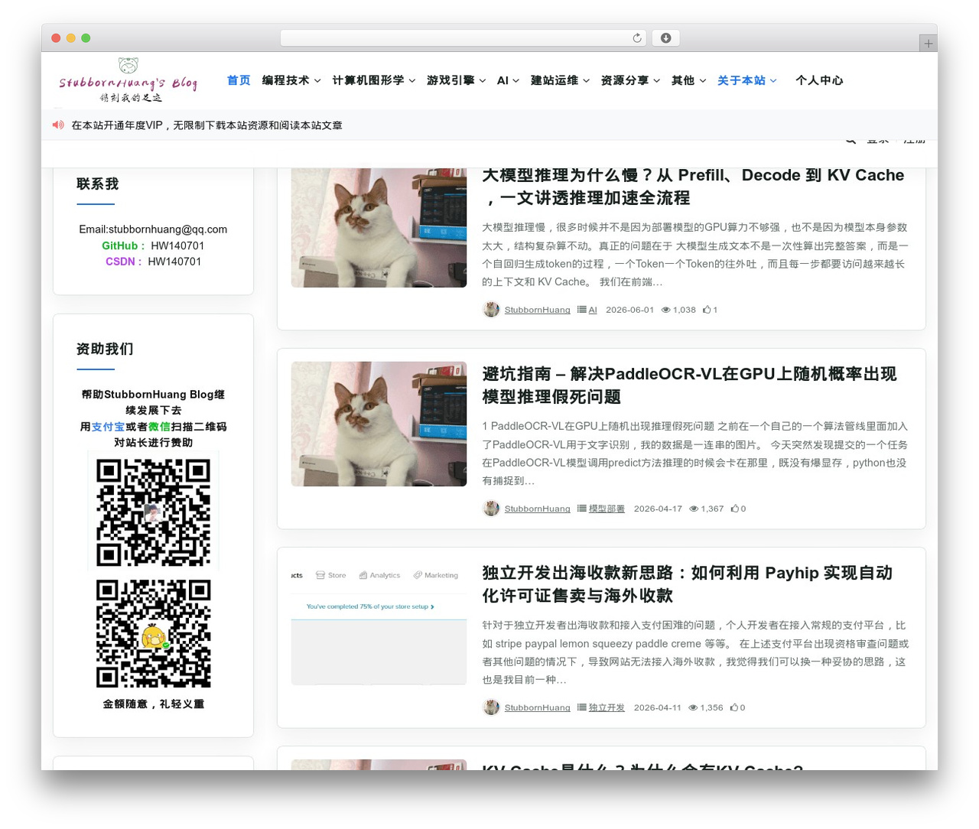Open the 避坑指南 PaddleOCR-VL article title
Viewport: 979px width, 829px height.
coord(689,385)
